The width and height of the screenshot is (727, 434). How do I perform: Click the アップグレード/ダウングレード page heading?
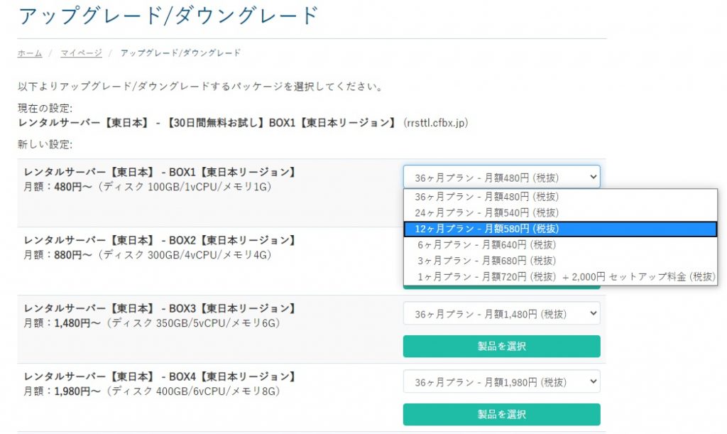click(168, 16)
